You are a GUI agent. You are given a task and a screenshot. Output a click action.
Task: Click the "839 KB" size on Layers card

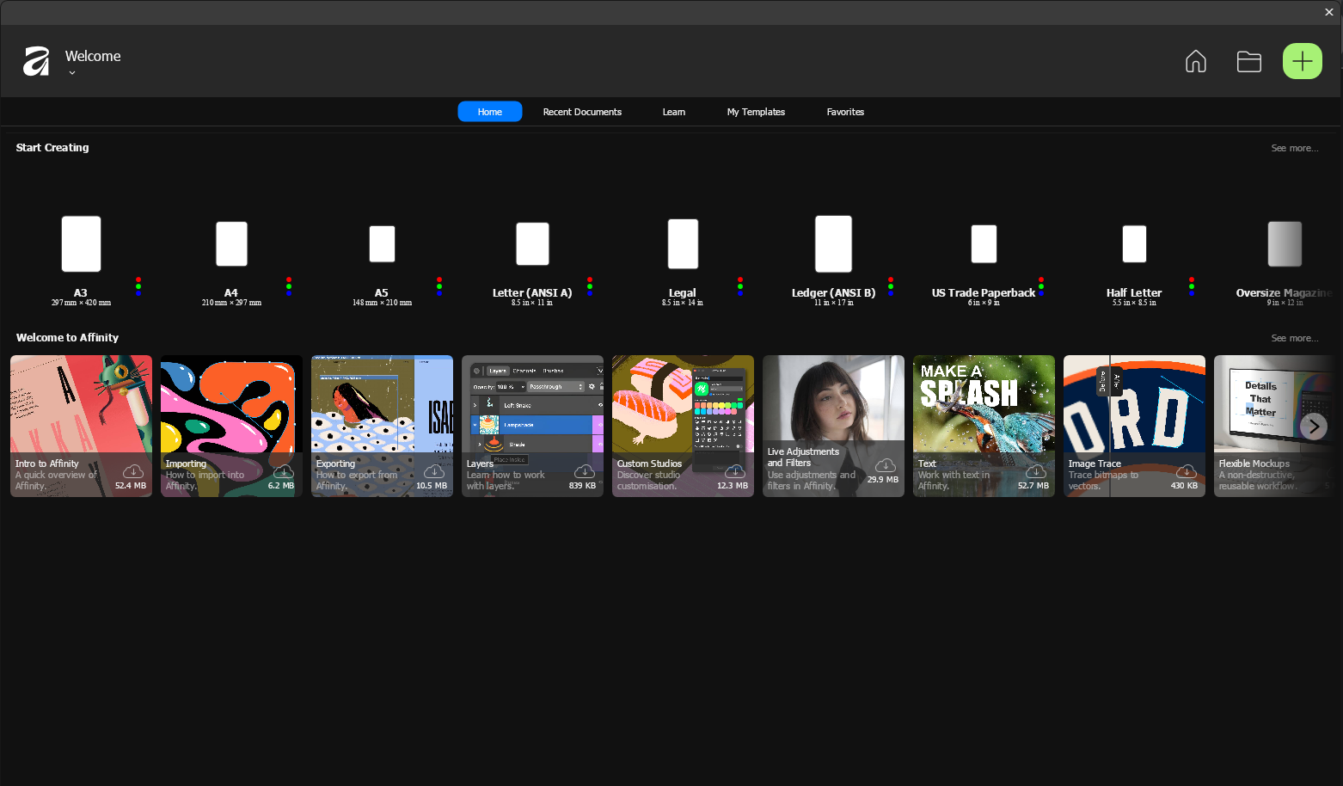pyautogui.click(x=582, y=486)
